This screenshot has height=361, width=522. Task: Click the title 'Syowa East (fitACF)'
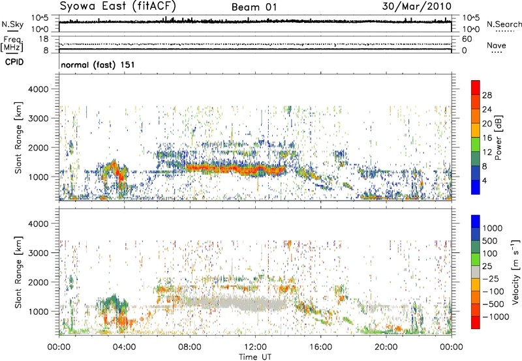(118, 7)
